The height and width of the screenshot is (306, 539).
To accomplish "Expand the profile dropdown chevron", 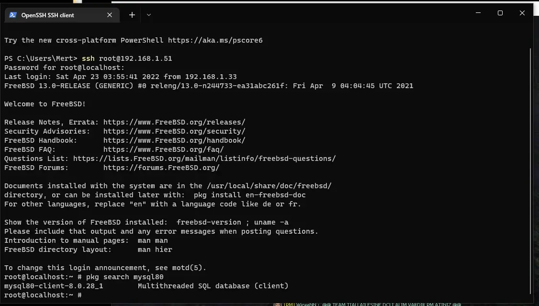I will pyautogui.click(x=149, y=15).
